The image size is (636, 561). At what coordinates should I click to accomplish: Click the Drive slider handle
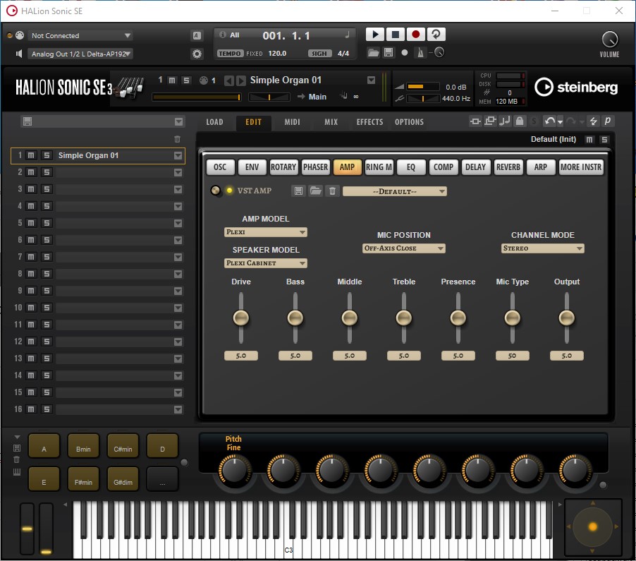click(x=241, y=318)
